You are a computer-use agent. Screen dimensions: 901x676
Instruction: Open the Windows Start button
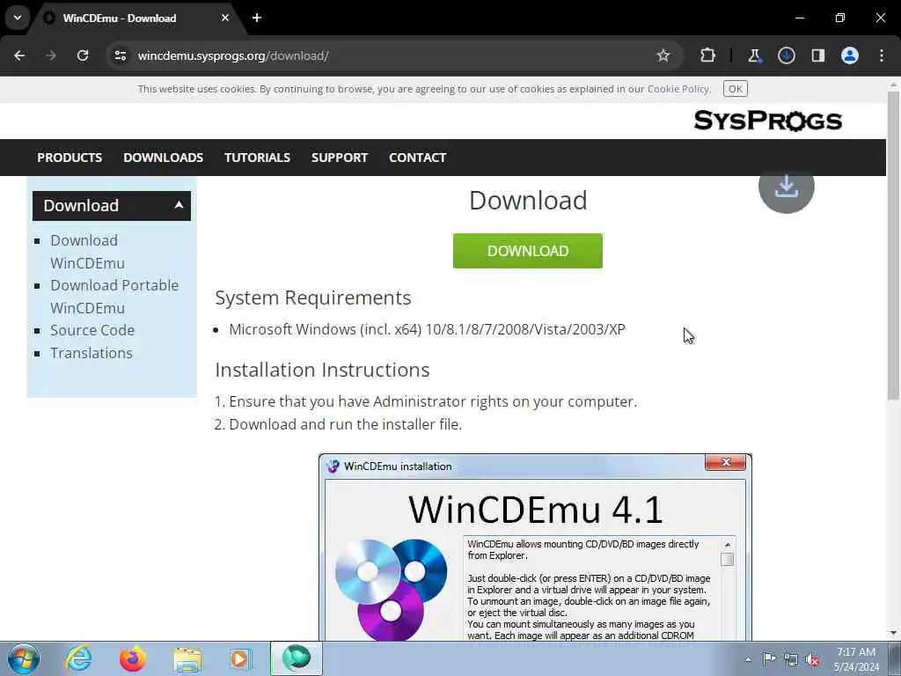[x=24, y=658]
